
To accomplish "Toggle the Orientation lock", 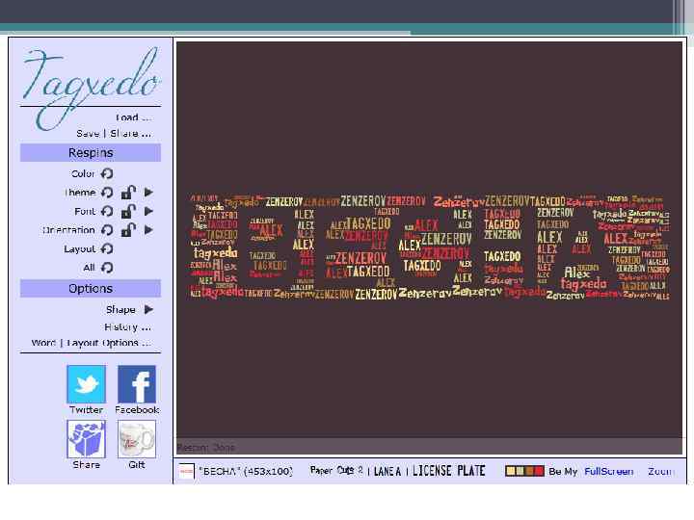I will pyautogui.click(x=128, y=230).
